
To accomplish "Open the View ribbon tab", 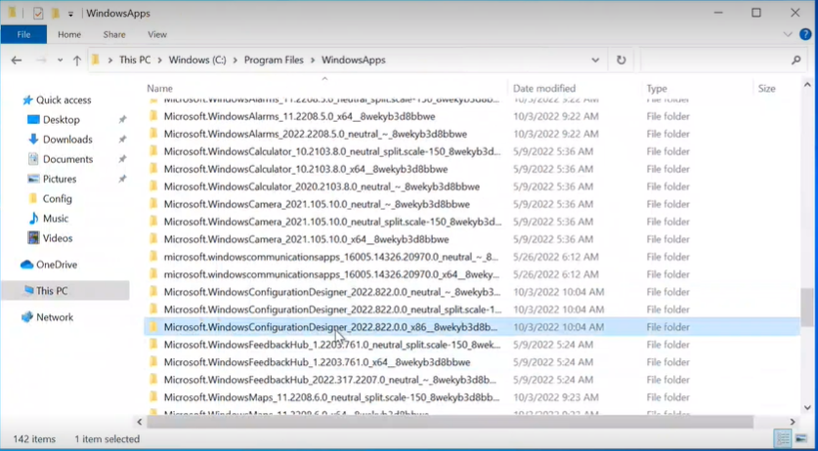I will (157, 34).
